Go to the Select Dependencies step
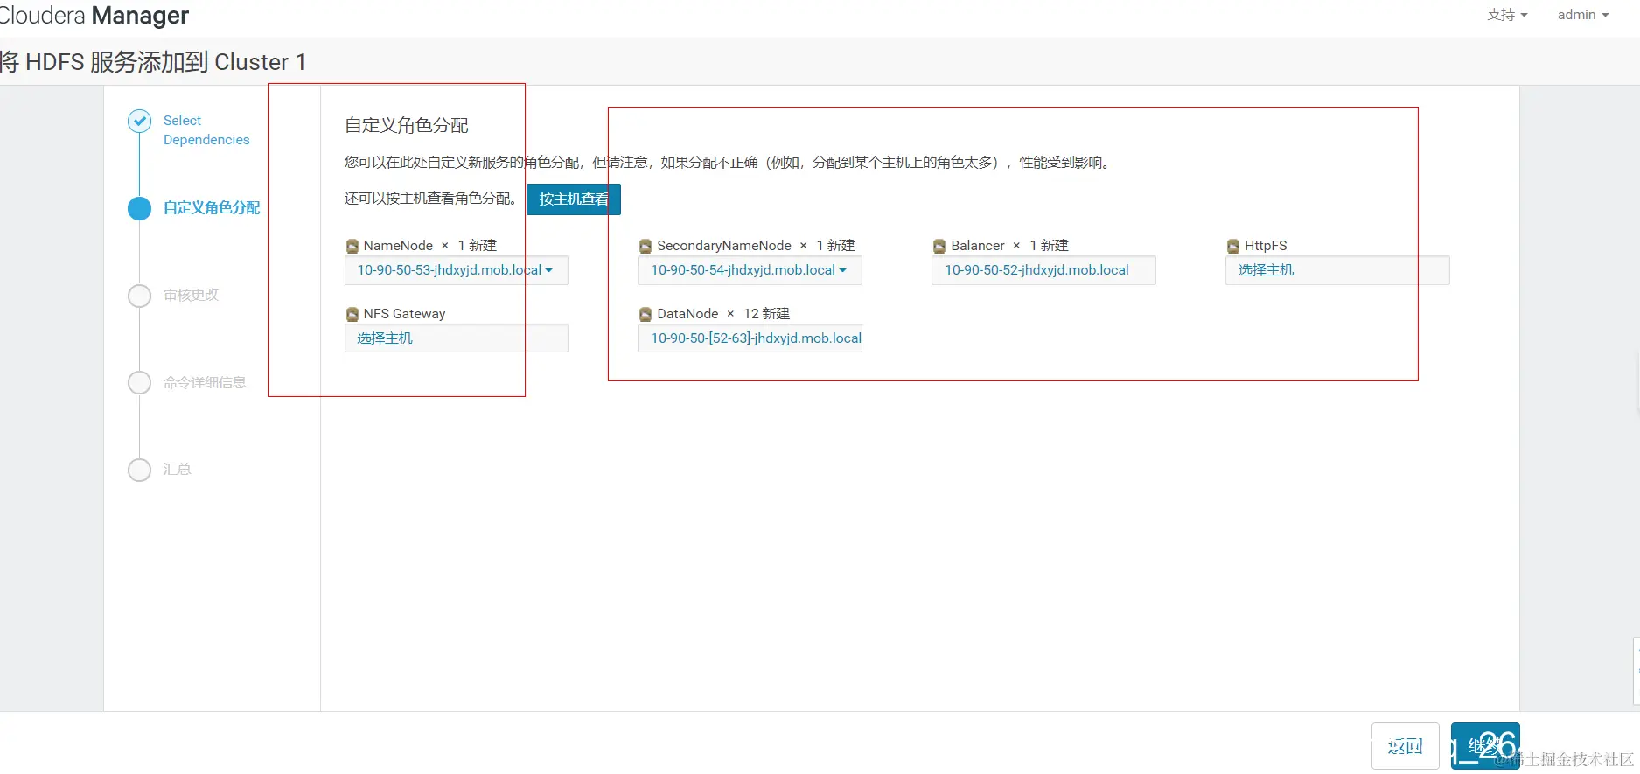This screenshot has height=774, width=1640. tap(206, 130)
